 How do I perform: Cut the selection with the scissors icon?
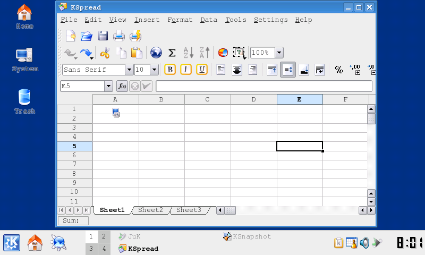105,53
